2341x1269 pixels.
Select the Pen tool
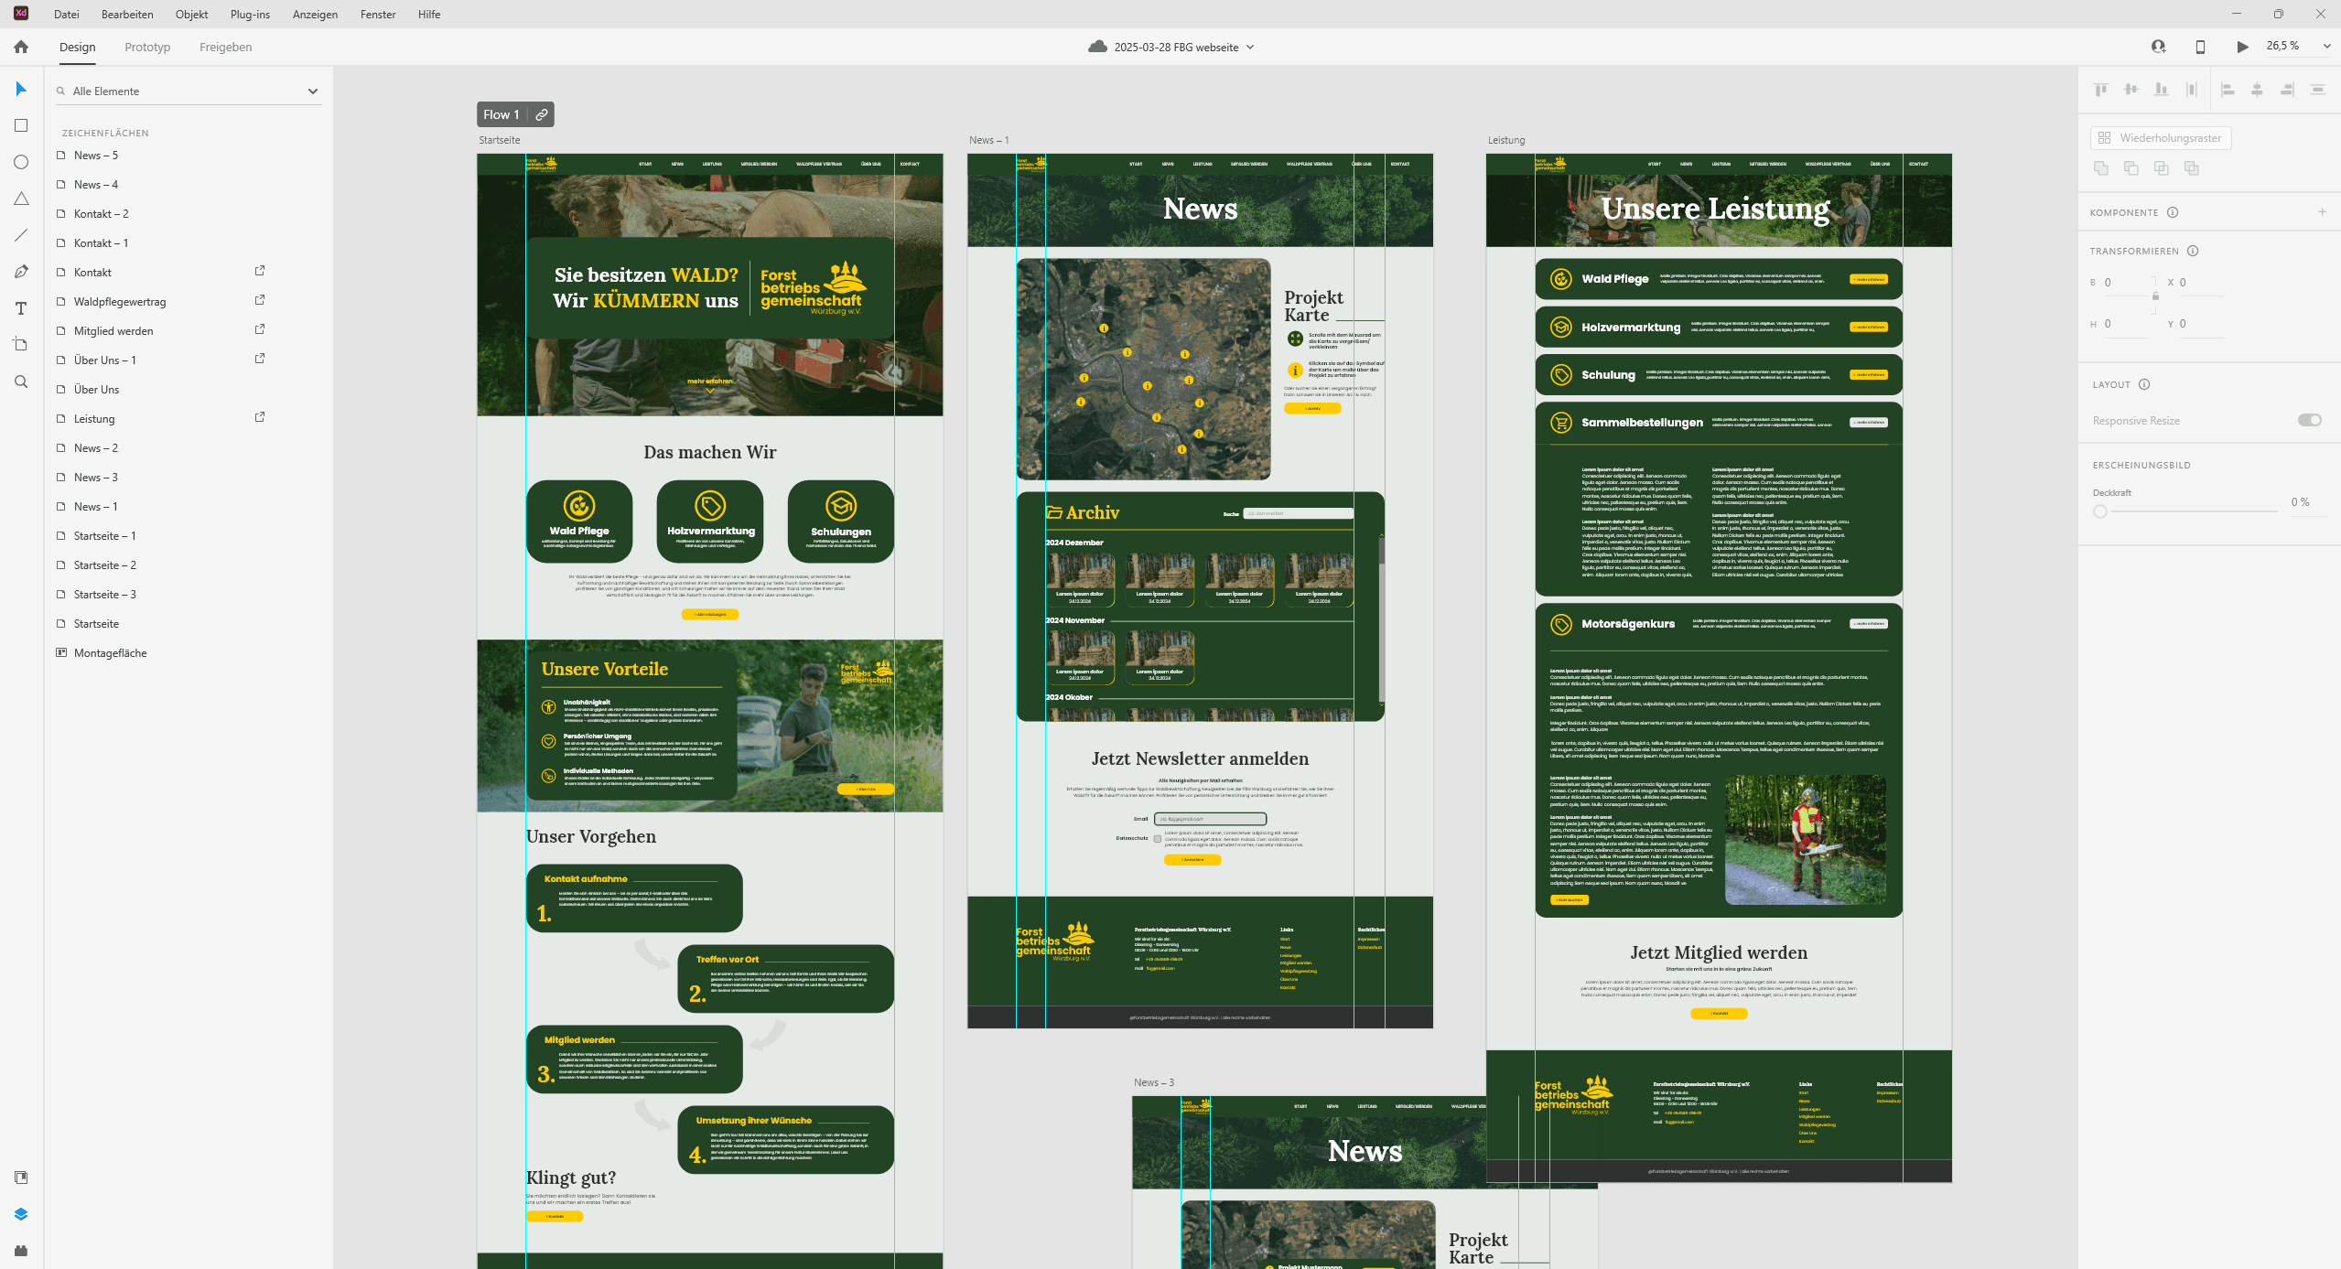click(21, 272)
